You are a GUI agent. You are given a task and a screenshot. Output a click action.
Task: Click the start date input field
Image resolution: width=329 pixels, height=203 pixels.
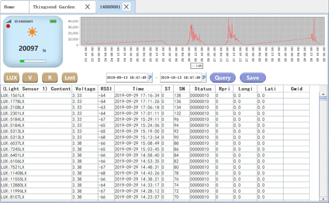[127, 78]
